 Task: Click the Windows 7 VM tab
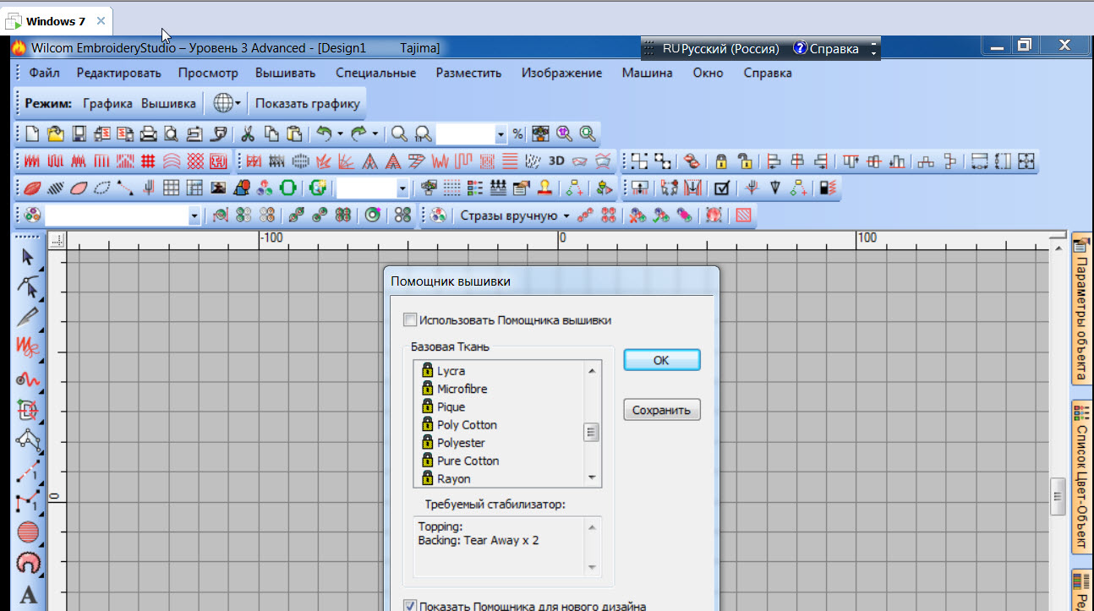coord(56,20)
